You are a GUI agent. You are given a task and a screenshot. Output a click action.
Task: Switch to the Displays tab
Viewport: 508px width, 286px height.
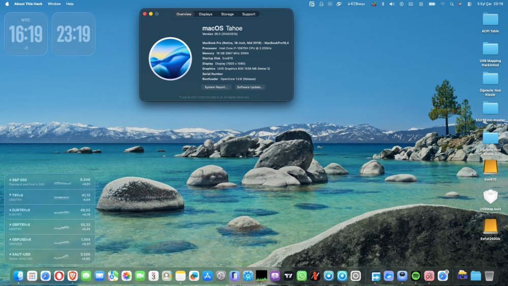205,14
